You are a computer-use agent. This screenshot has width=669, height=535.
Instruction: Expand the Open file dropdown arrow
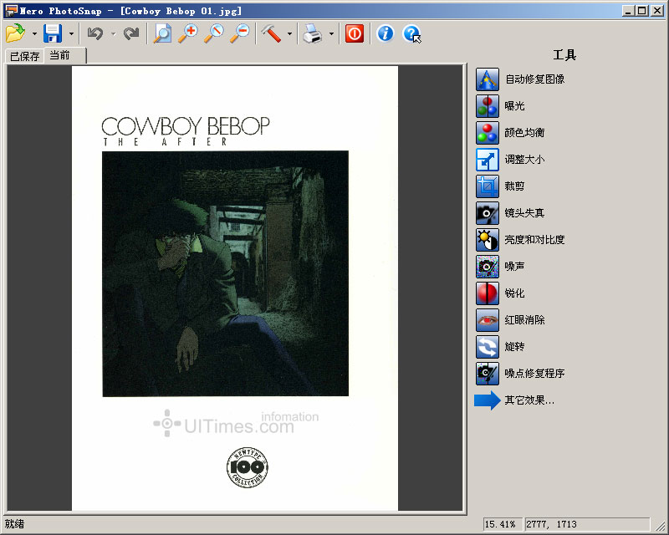click(34, 33)
